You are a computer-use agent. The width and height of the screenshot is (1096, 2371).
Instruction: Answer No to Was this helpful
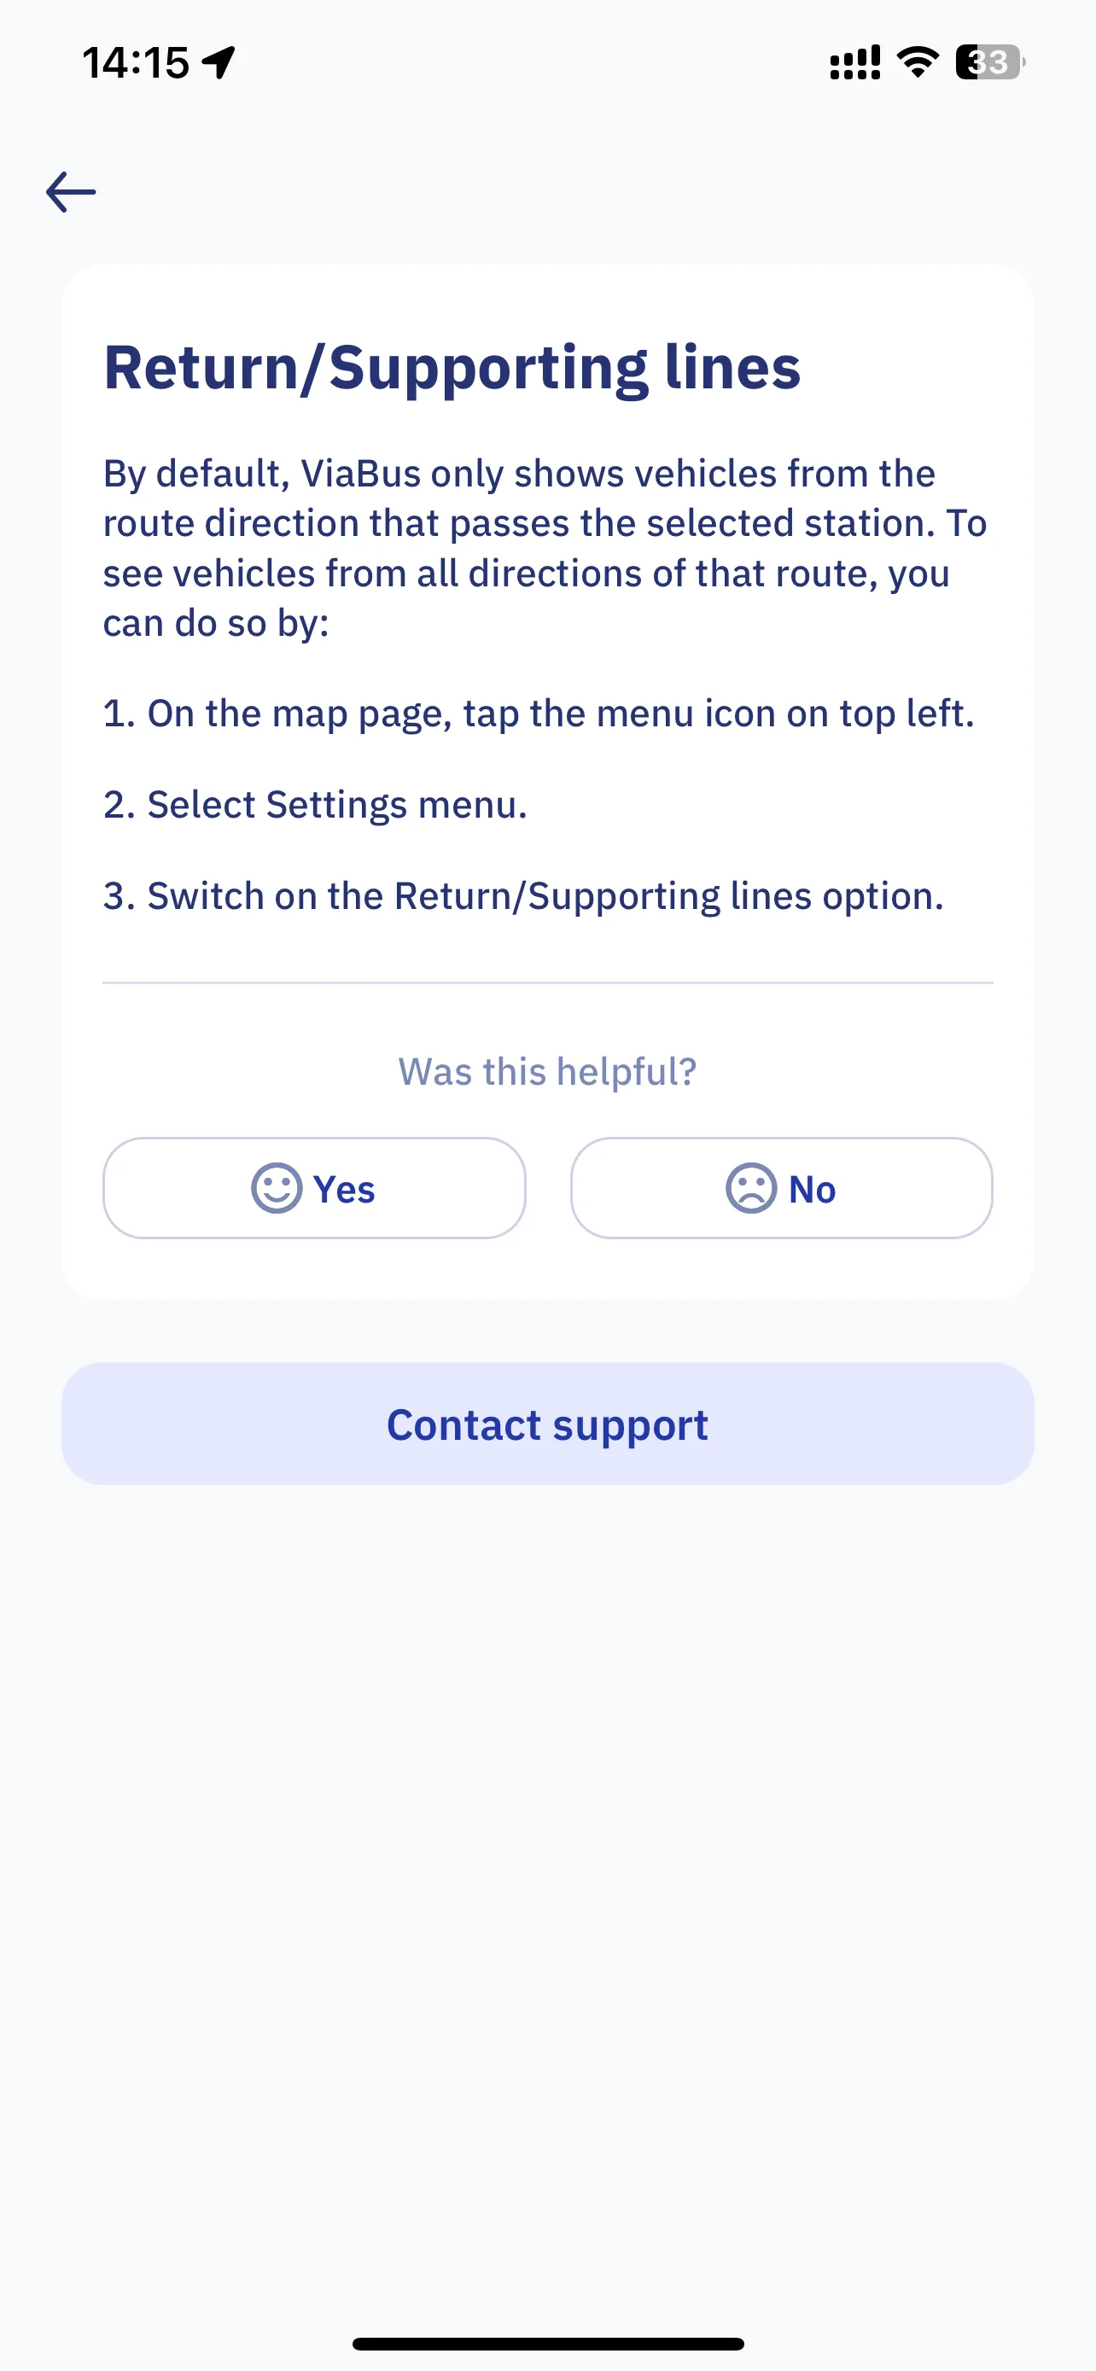(781, 1188)
